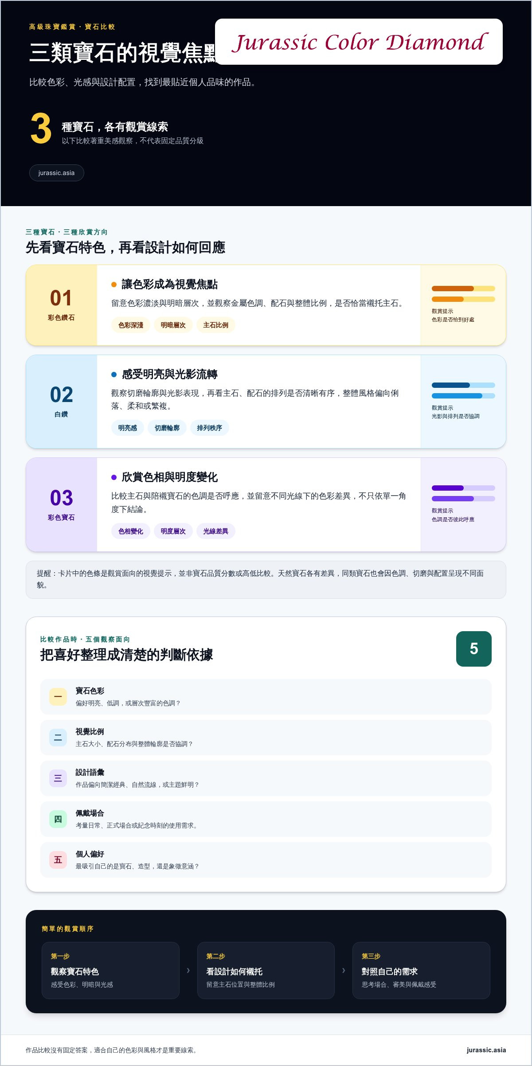Open the 第一步 觀察寶石特色 card
This screenshot has height=1066, width=532.
pyautogui.click(x=110, y=970)
